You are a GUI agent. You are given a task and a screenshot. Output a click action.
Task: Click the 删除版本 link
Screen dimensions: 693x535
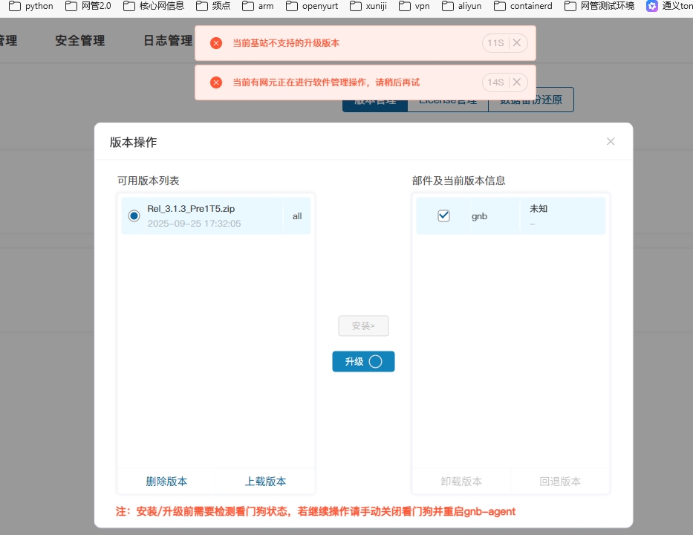click(166, 481)
